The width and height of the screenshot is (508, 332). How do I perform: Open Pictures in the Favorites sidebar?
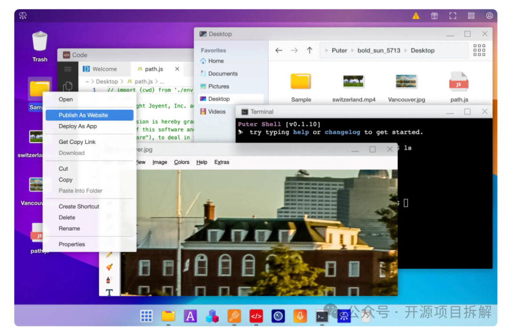click(x=218, y=87)
